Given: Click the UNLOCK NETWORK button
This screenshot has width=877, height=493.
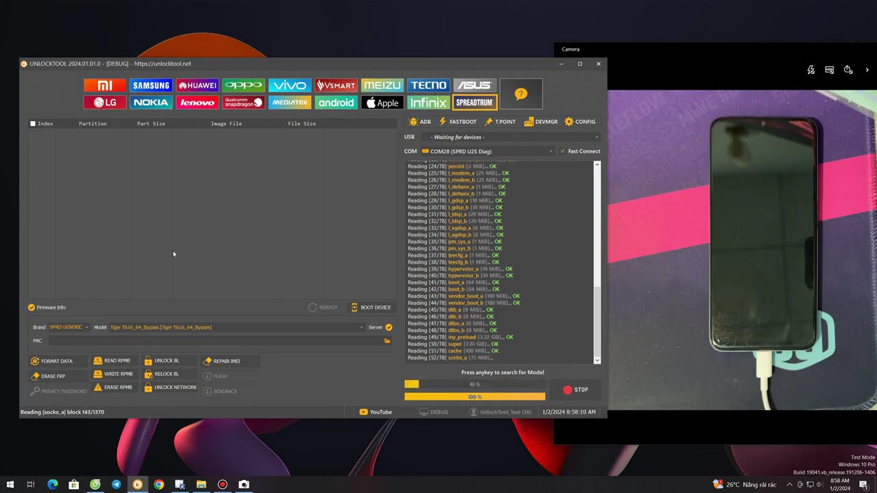Looking at the screenshot, I should click(171, 388).
